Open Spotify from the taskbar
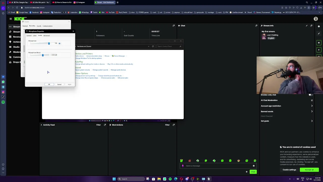323x182 pixels. (170, 179)
